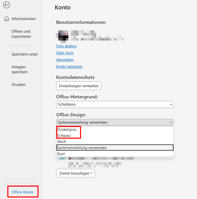Viewport: 197px width, 199px height.
Task: Open the Office-Konto page
Action: 23,192
